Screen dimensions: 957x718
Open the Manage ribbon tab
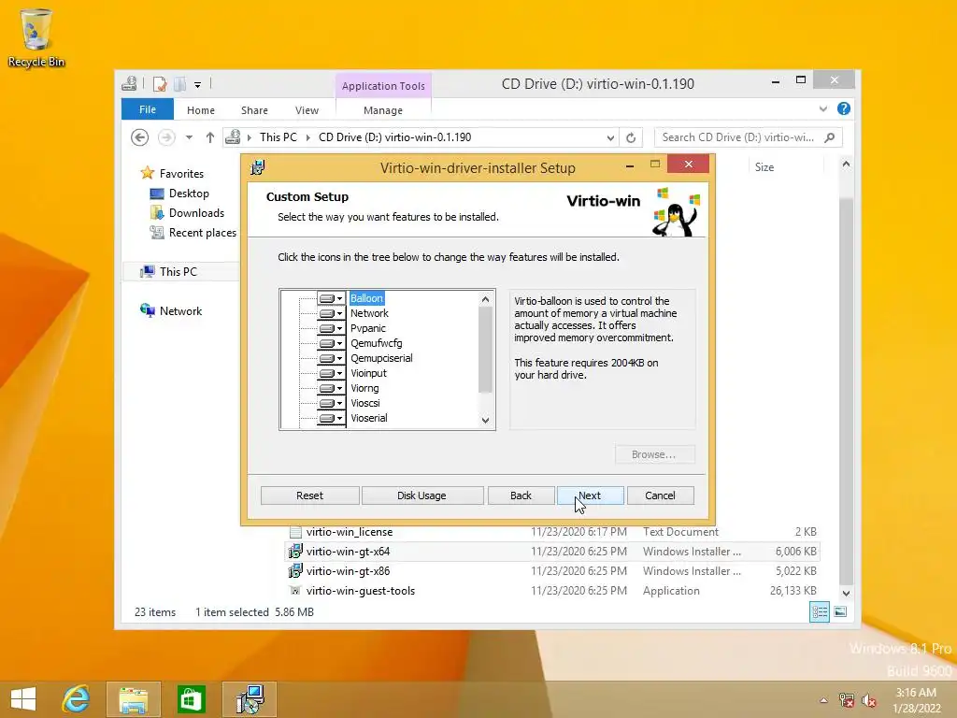(383, 110)
